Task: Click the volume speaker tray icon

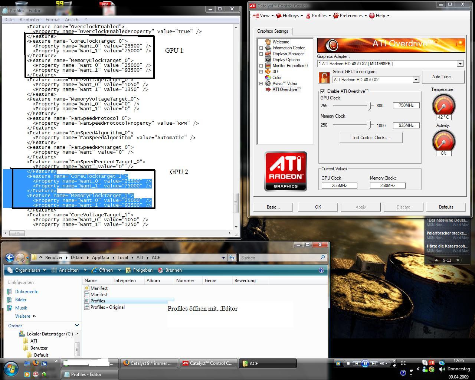Action: tap(442, 369)
